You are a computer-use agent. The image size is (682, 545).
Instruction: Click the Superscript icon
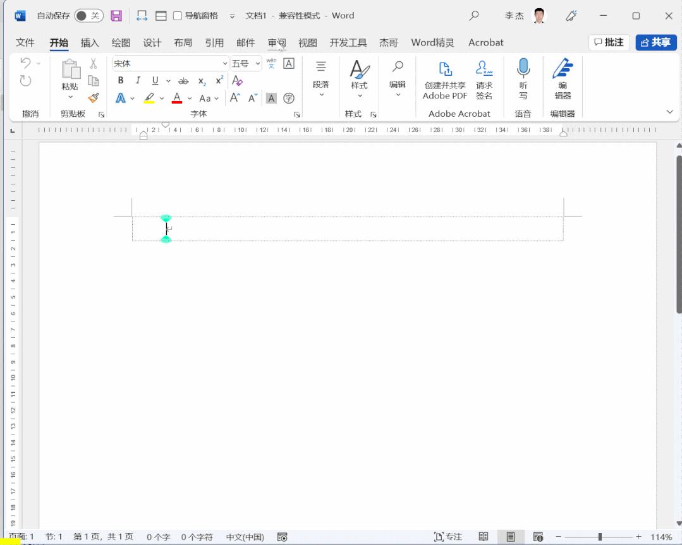[x=219, y=80]
